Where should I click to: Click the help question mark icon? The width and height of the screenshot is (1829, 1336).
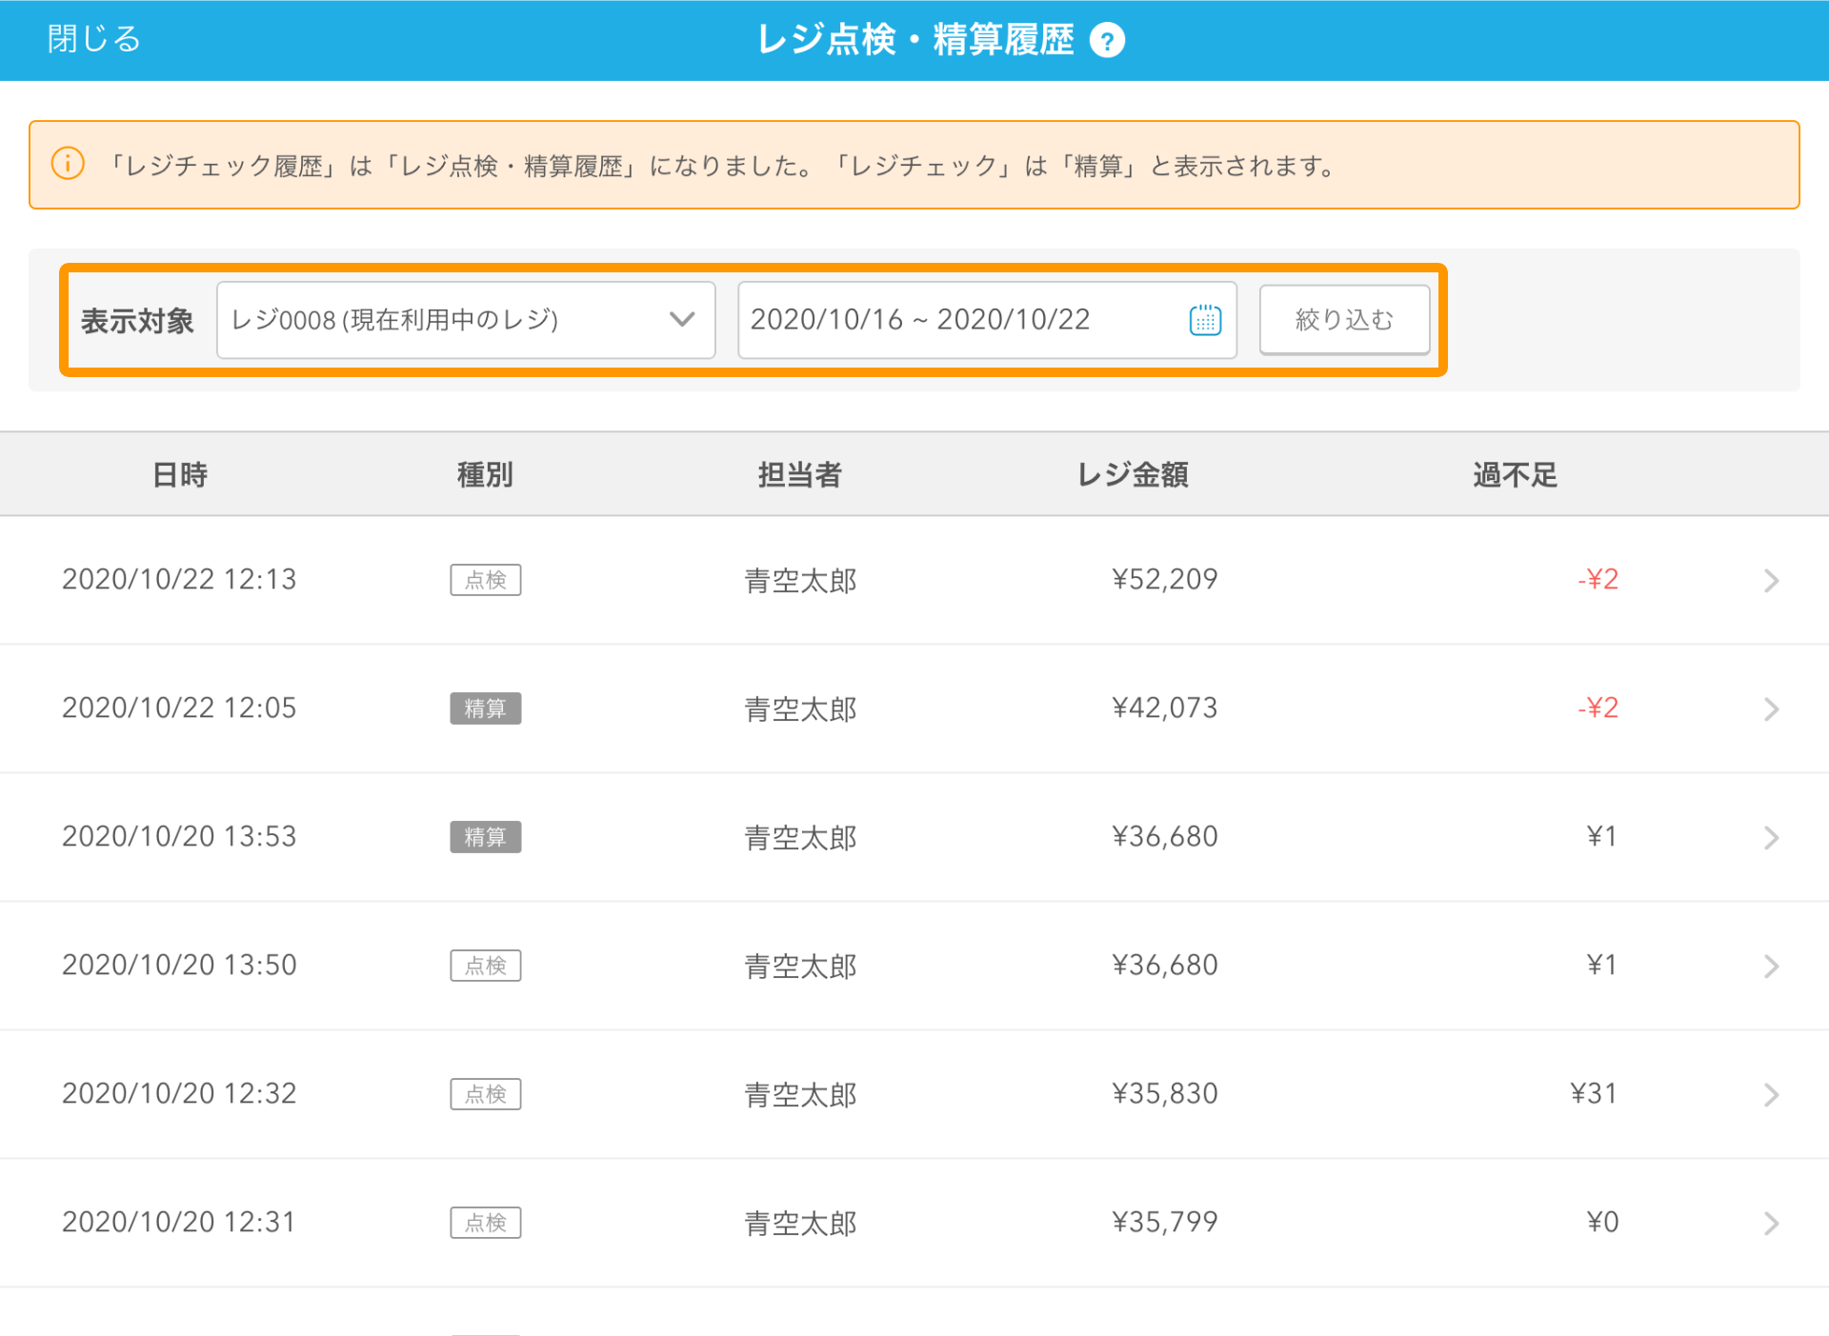pyautogui.click(x=1107, y=41)
